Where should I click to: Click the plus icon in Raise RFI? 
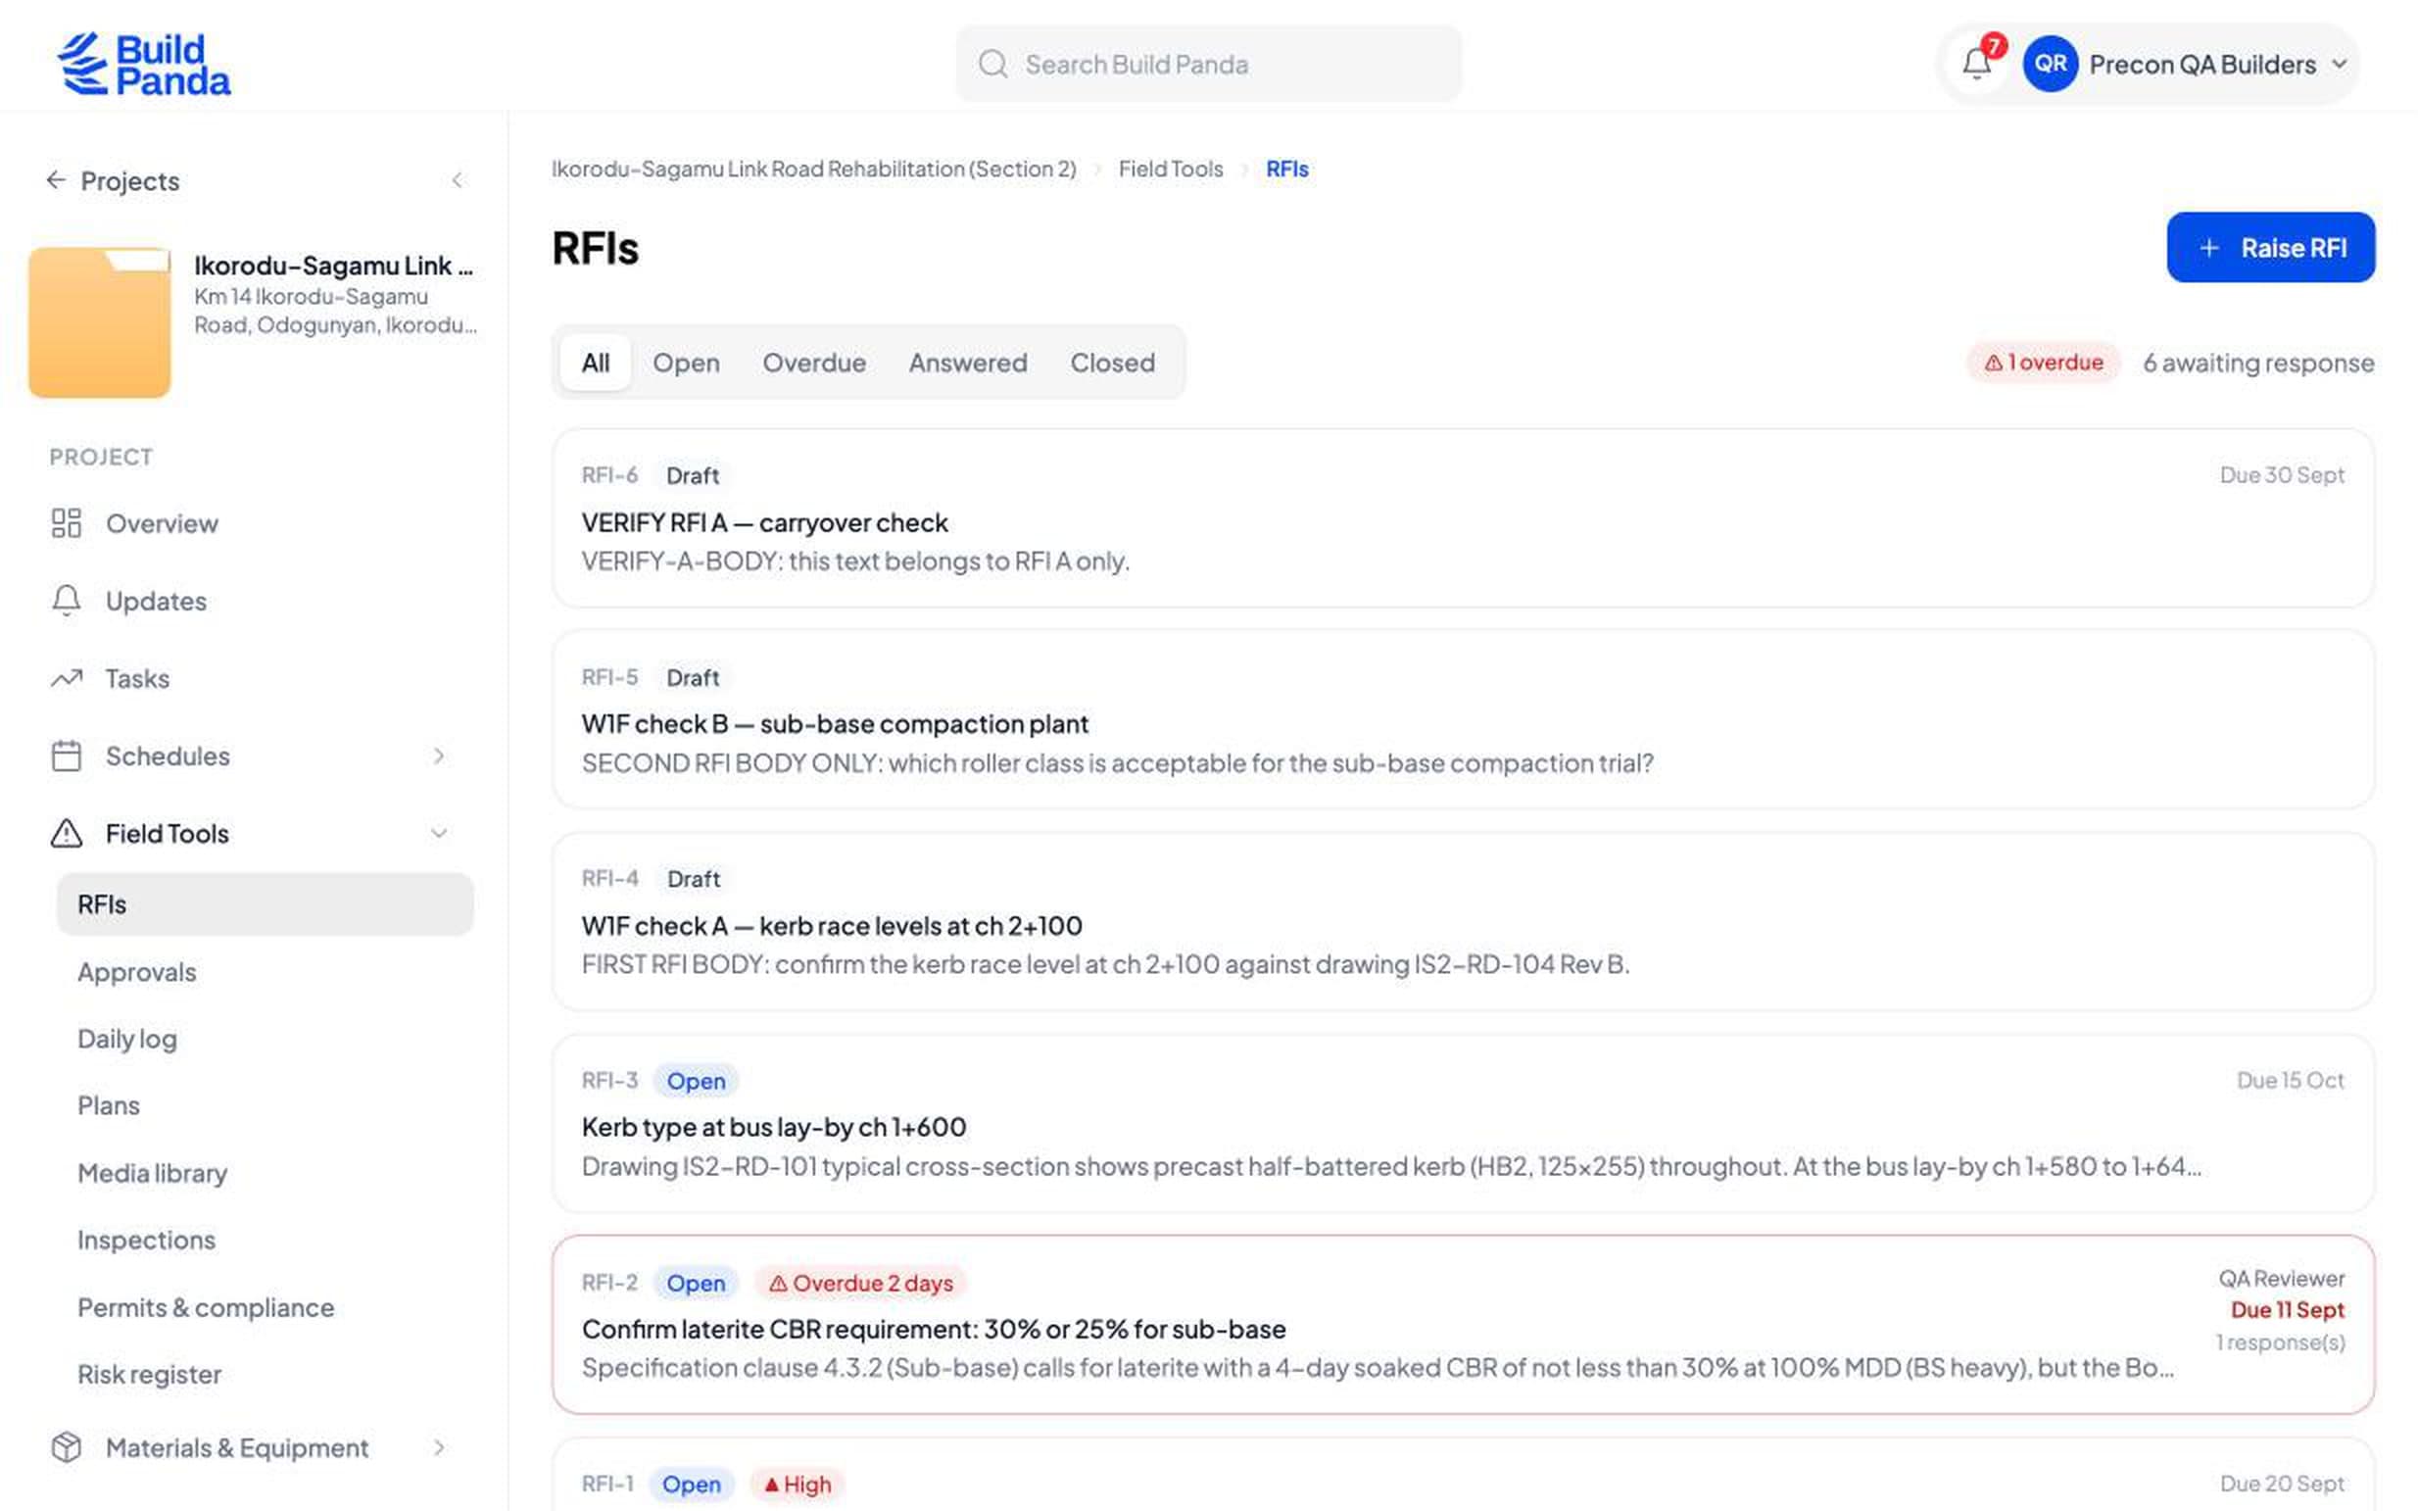2209,248
